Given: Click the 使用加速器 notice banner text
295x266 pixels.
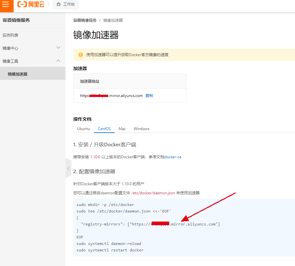Looking at the screenshot, I should pos(127,55).
